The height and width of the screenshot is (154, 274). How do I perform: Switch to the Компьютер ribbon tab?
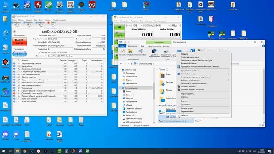tap(132, 46)
